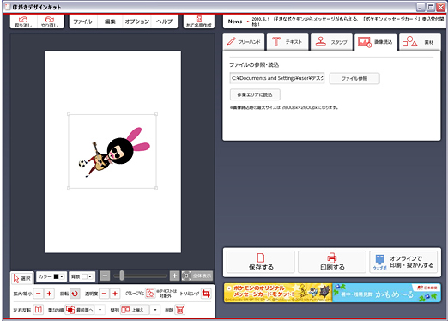This screenshot has width=448, height=321.
Task: Enlarge object with 拡大/縮小 plus
Action: click(49, 294)
